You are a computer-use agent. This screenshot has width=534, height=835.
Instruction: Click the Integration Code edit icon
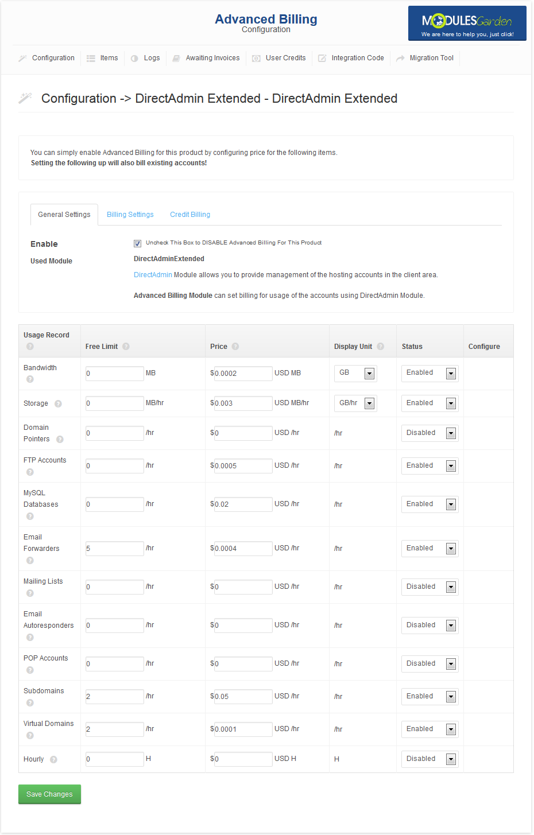tap(322, 58)
